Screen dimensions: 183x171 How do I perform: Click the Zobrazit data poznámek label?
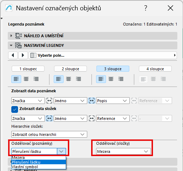pyautogui.click(x=34, y=91)
